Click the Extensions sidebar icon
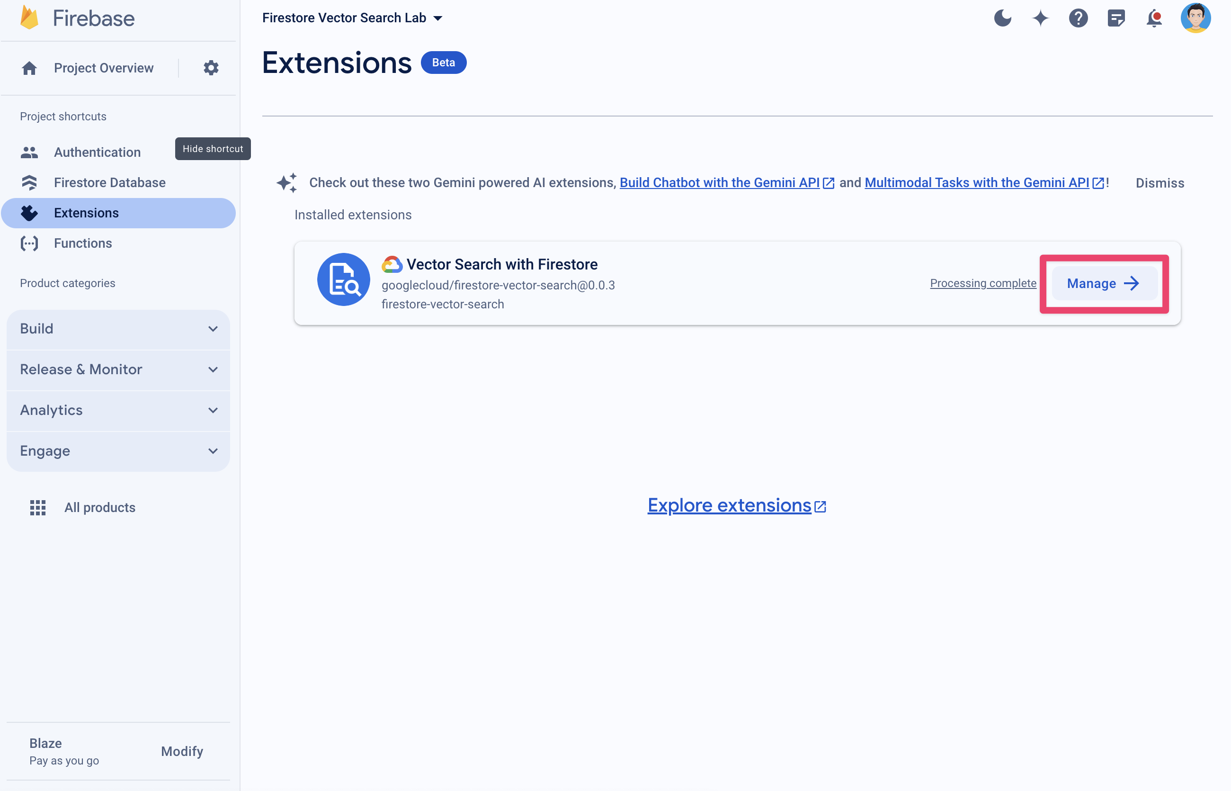The width and height of the screenshot is (1231, 791). [x=30, y=213]
